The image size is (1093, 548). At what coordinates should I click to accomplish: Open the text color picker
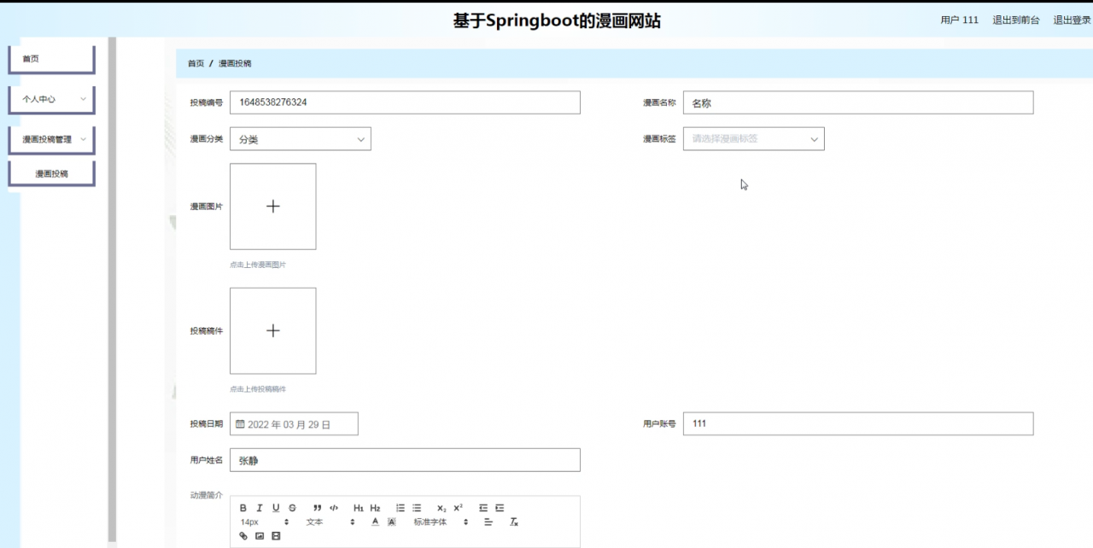(375, 522)
